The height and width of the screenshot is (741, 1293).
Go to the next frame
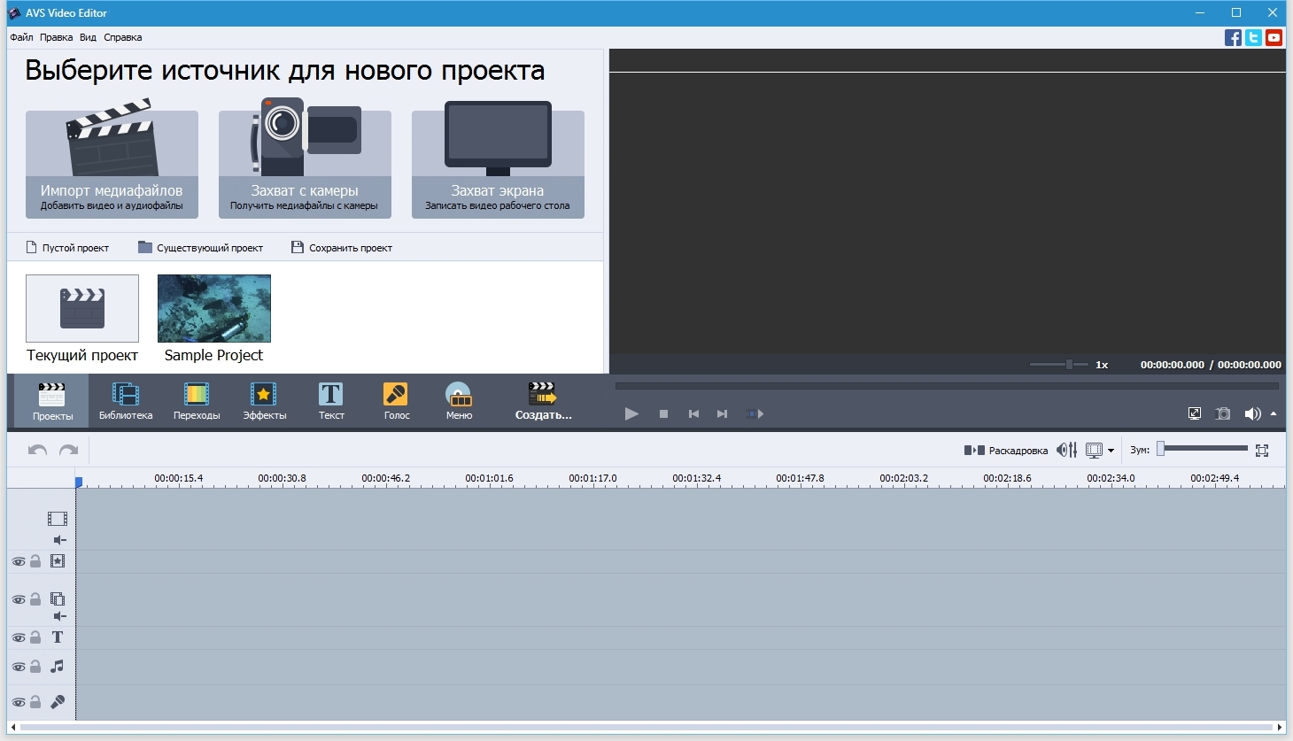tap(722, 413)
